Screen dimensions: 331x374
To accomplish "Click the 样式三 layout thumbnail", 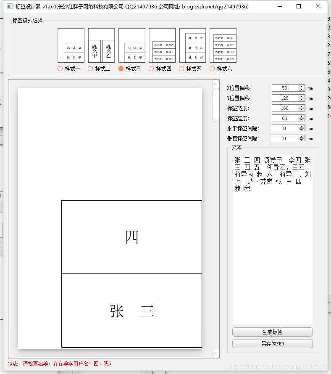I will [131, 45].
